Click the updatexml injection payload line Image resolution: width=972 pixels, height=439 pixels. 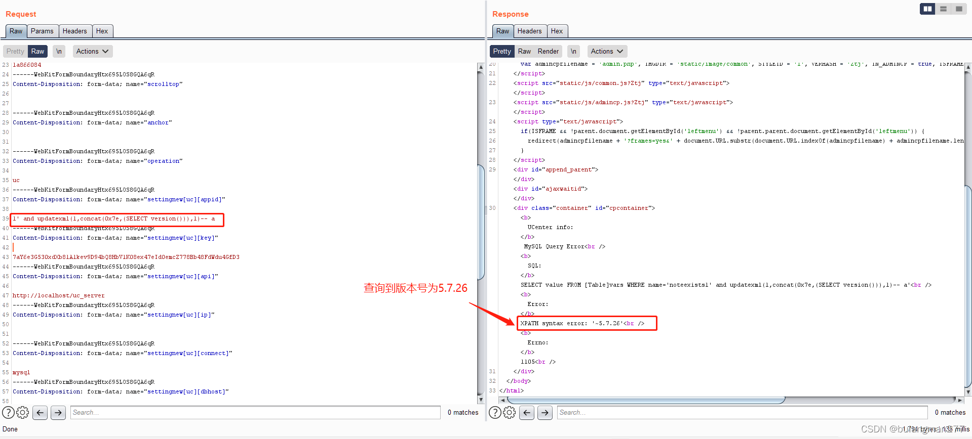point(114,219)
